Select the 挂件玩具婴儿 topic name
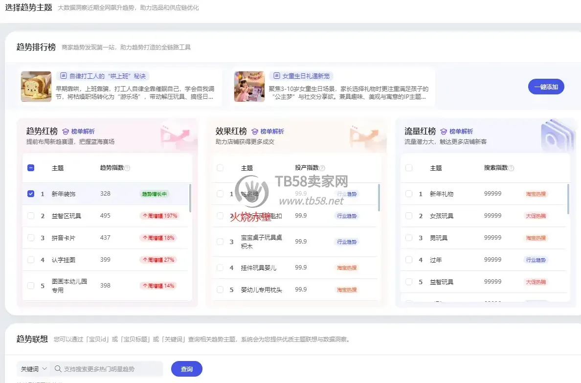This screenshot has width=581, height=383. [259, 268]
